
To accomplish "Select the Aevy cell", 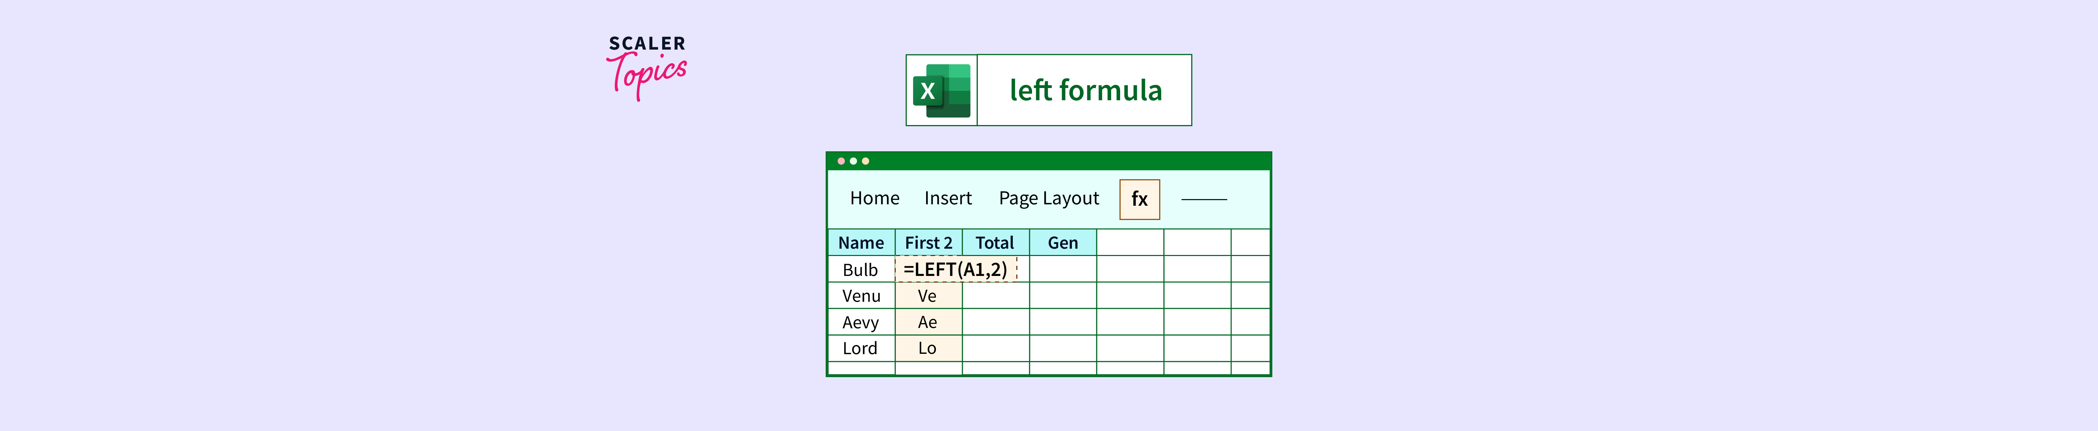I will (x=860, y=323).
